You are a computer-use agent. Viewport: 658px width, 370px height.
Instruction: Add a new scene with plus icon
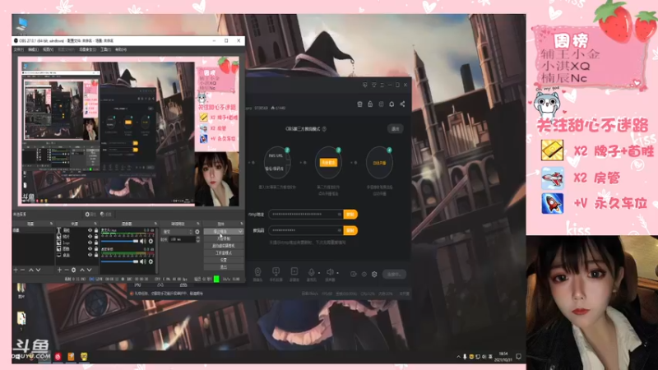tap(16, 271)
